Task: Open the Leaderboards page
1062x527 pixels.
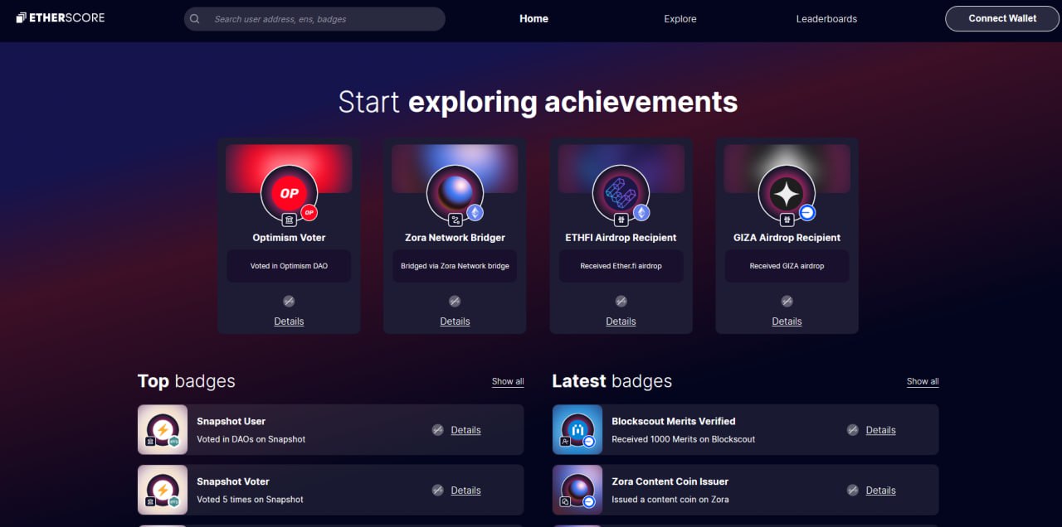Action: [826, 18]
